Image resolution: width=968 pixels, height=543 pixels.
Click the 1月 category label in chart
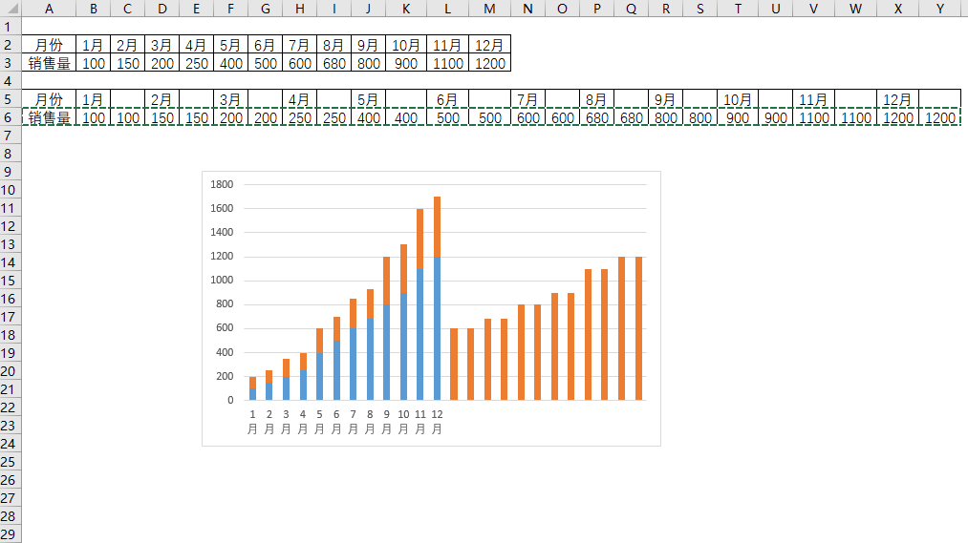click(x=252, y=422)
